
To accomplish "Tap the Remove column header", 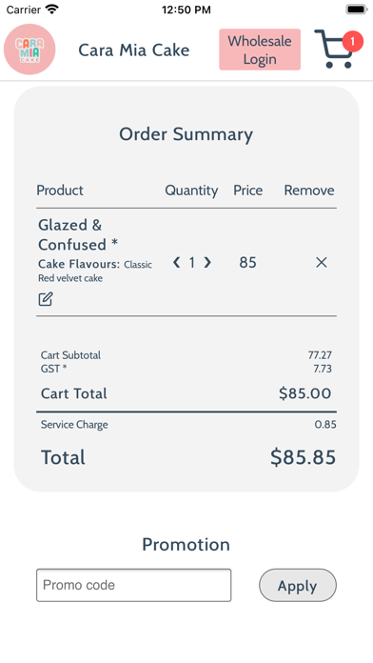I will [309, 191].
